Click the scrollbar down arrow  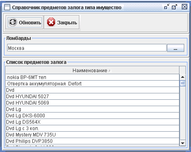[x=183, y=143]
